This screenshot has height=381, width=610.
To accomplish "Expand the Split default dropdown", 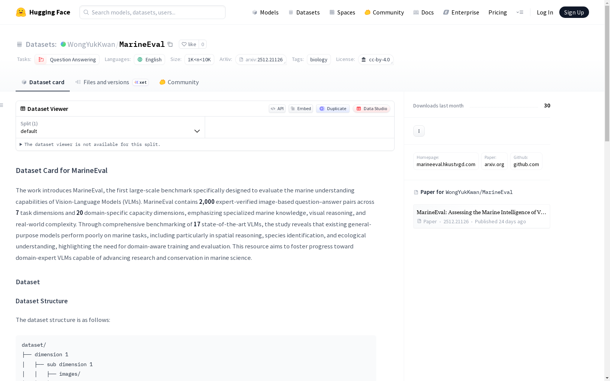I will pyautogui.click(x=110, y=127).
